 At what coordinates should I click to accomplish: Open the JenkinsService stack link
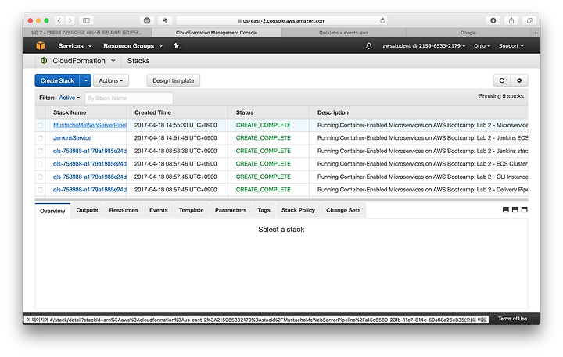pyautogui.click(x=72, y=138)
